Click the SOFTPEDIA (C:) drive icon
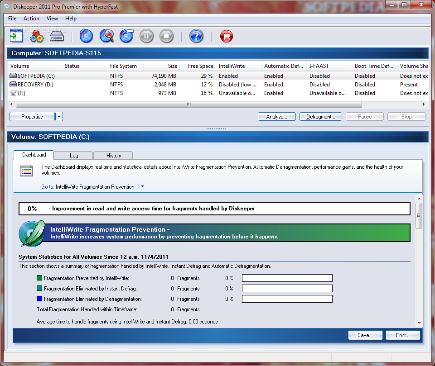The width and height of the screenshot is (435, 366). (13, 76)
